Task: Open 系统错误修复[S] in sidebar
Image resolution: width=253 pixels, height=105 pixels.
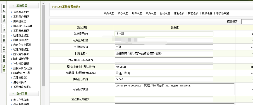Action: (23, 87)
